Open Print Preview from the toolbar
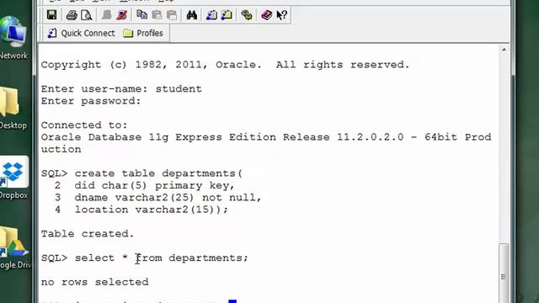The image size is (539, 303). 86,15
